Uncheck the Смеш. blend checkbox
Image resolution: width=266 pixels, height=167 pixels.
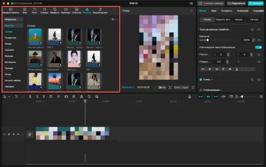coord(201,79)
